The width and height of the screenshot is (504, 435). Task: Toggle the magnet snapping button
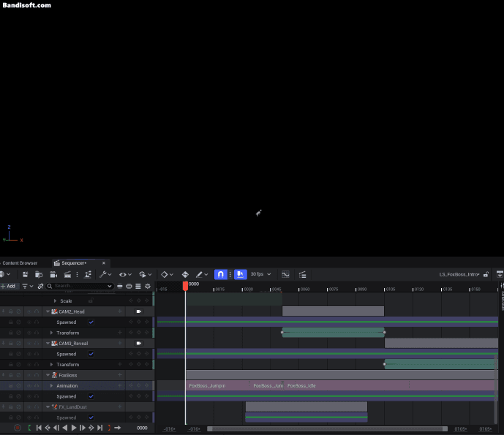click(220, 274)
